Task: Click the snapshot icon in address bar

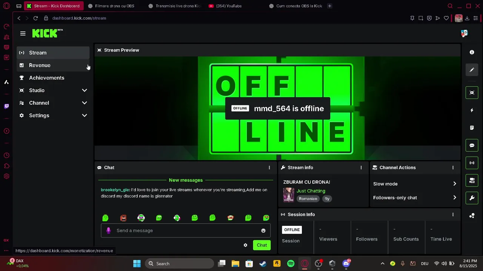Action: click(421, 18)
